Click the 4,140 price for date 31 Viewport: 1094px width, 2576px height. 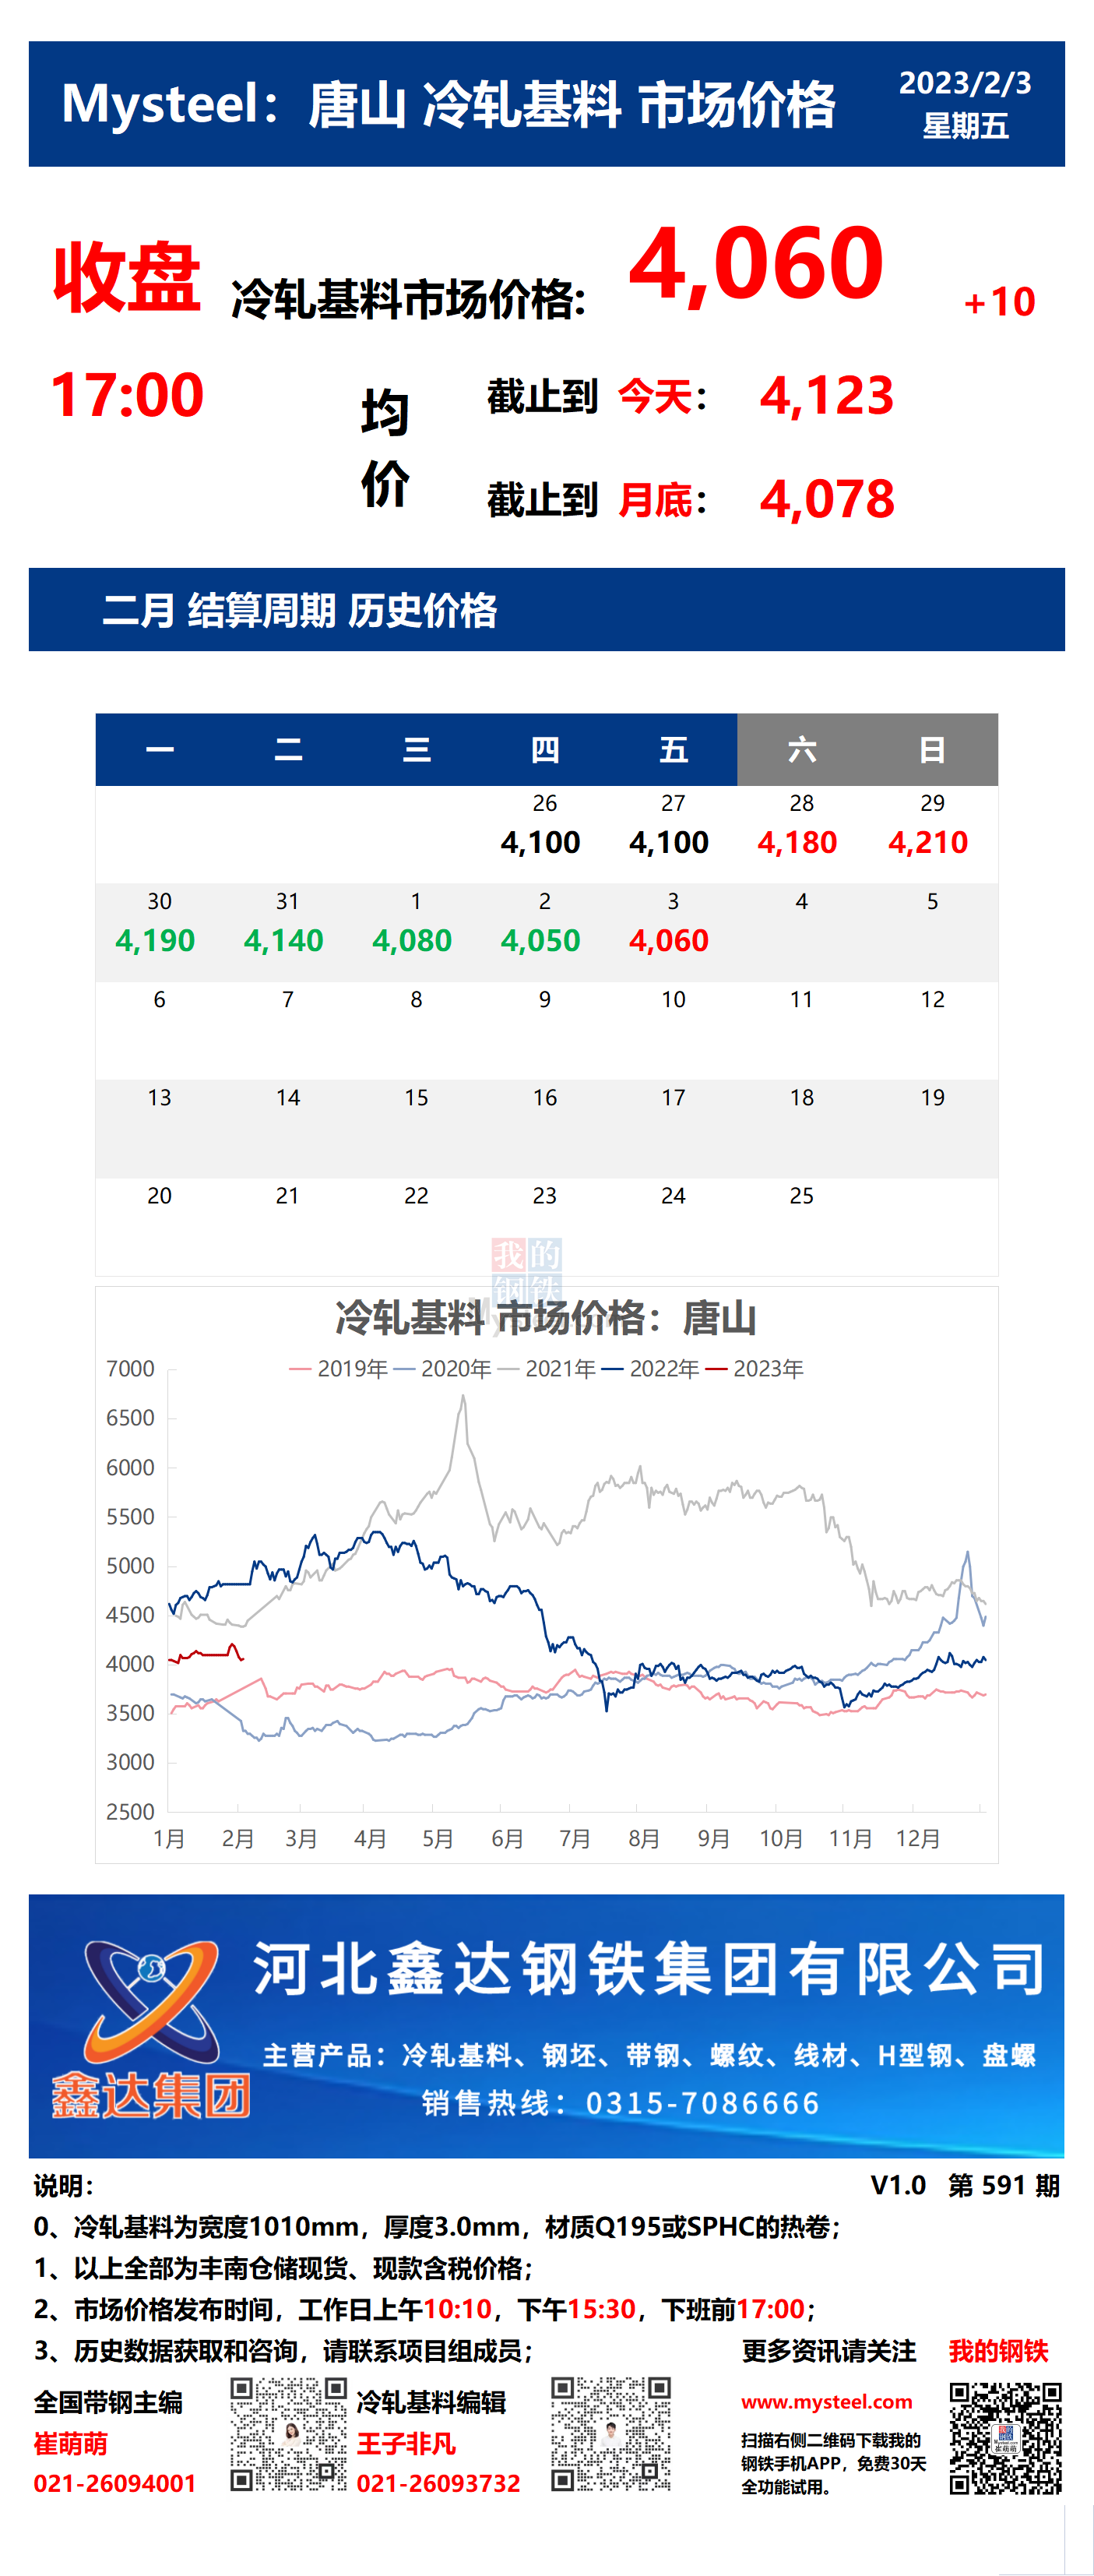(283, 940)
